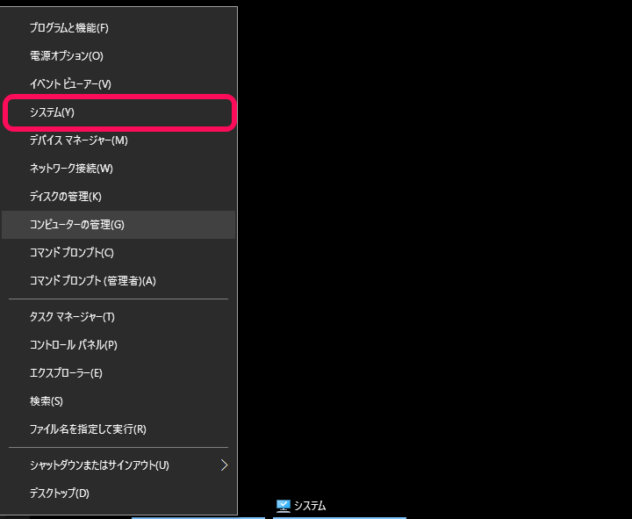
Task: Click コンピューターの管理(G) entry
Action: [118, 225]
